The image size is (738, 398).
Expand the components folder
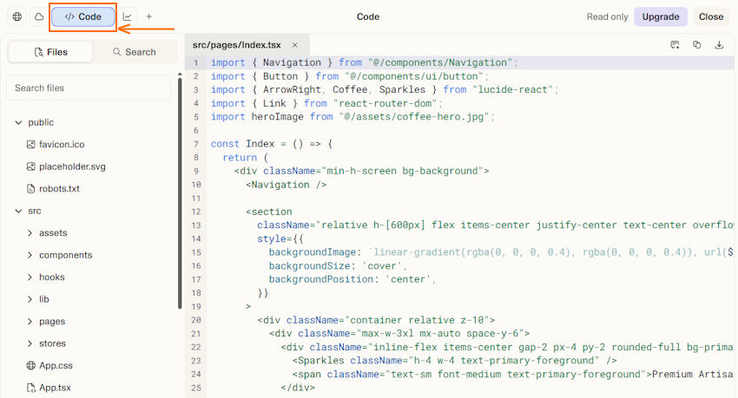pos(59,255)
